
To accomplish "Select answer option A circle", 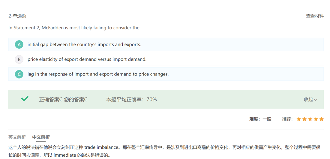I will point(19,44).
